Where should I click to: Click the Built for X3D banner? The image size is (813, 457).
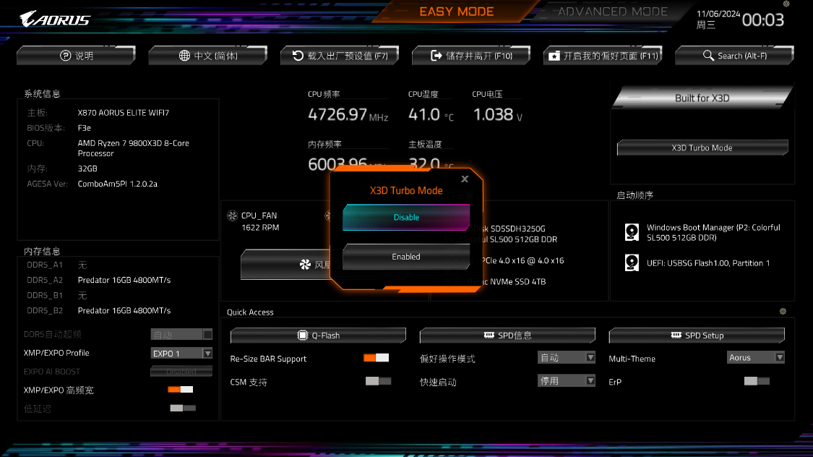702,98
